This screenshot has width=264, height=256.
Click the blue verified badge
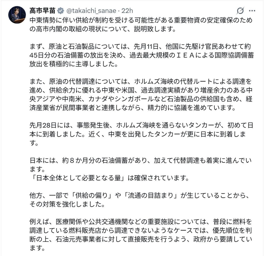click(60, 11)
